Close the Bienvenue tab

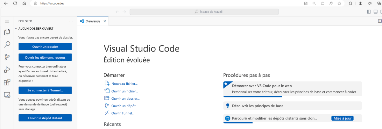pyautogui.click(x=105, y=21)
